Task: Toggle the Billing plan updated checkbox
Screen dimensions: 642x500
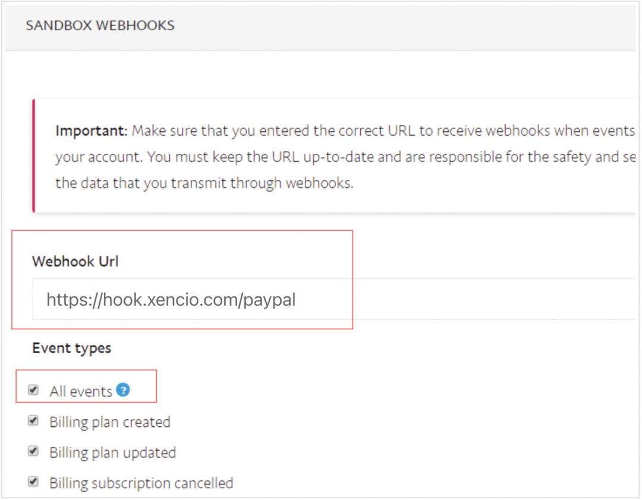Action: (34, 451)
